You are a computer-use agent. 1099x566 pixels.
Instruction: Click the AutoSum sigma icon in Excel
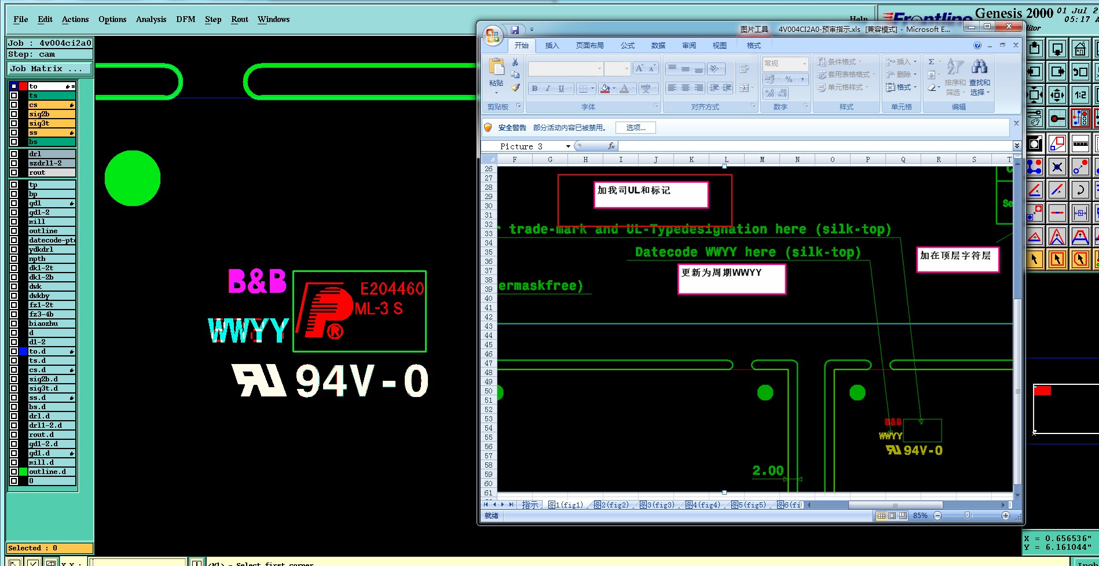931,61
